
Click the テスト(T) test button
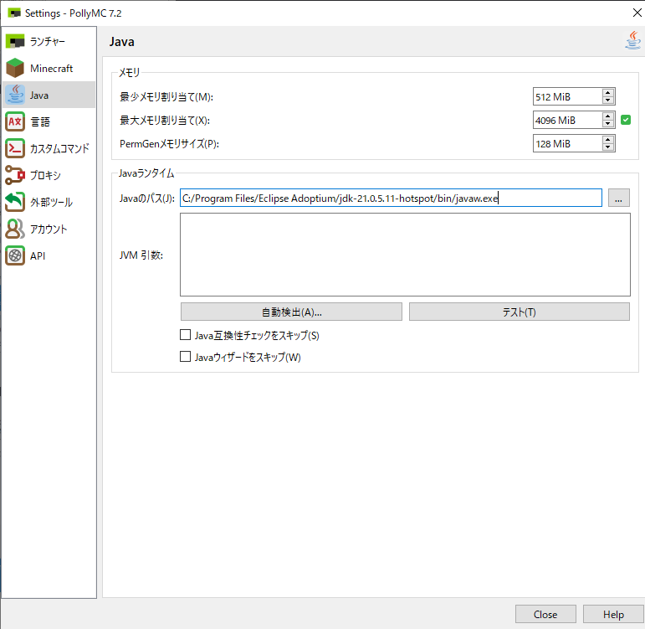(520, 312)
